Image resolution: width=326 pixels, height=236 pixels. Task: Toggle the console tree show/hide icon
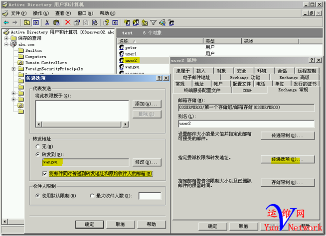tap(36, 22)
